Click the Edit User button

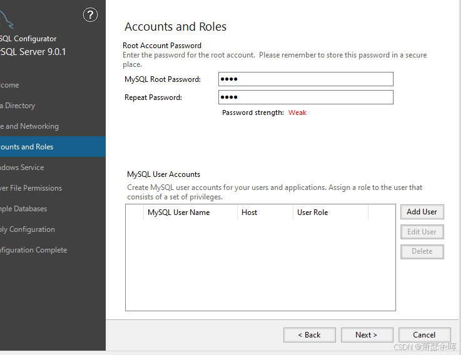coord(422,232)
